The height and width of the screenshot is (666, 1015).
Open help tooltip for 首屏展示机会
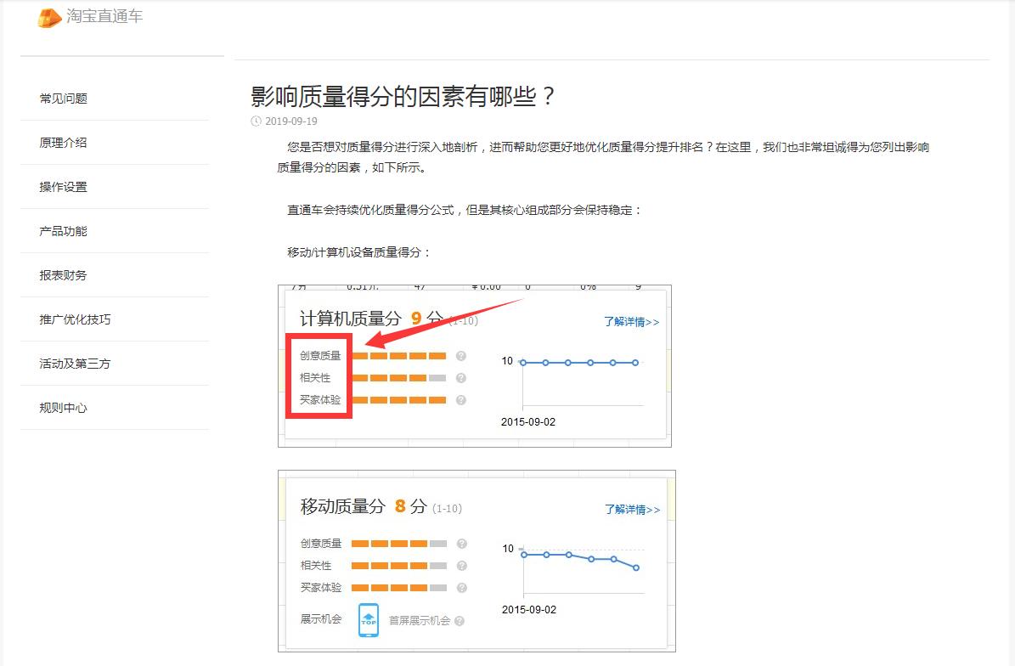460,621
